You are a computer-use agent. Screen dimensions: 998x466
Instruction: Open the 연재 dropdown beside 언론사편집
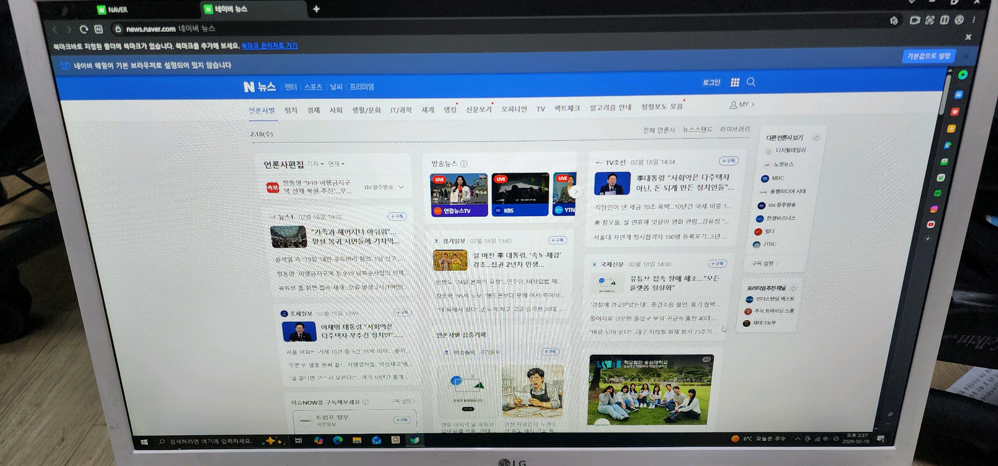point(336,164)
